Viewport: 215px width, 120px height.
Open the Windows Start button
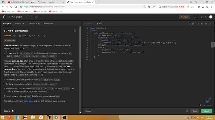[3, 117]
